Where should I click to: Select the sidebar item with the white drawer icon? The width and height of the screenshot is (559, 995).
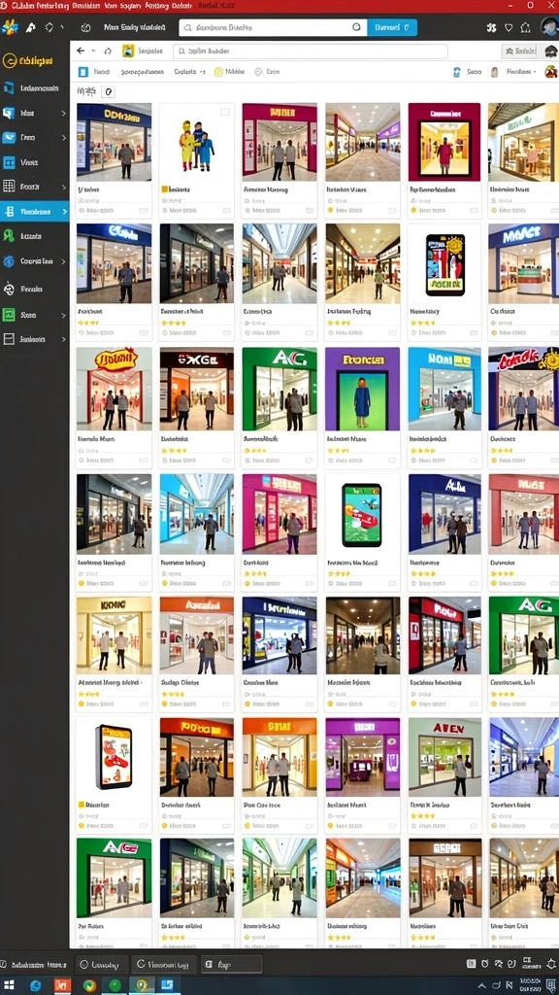pos(34,339)
